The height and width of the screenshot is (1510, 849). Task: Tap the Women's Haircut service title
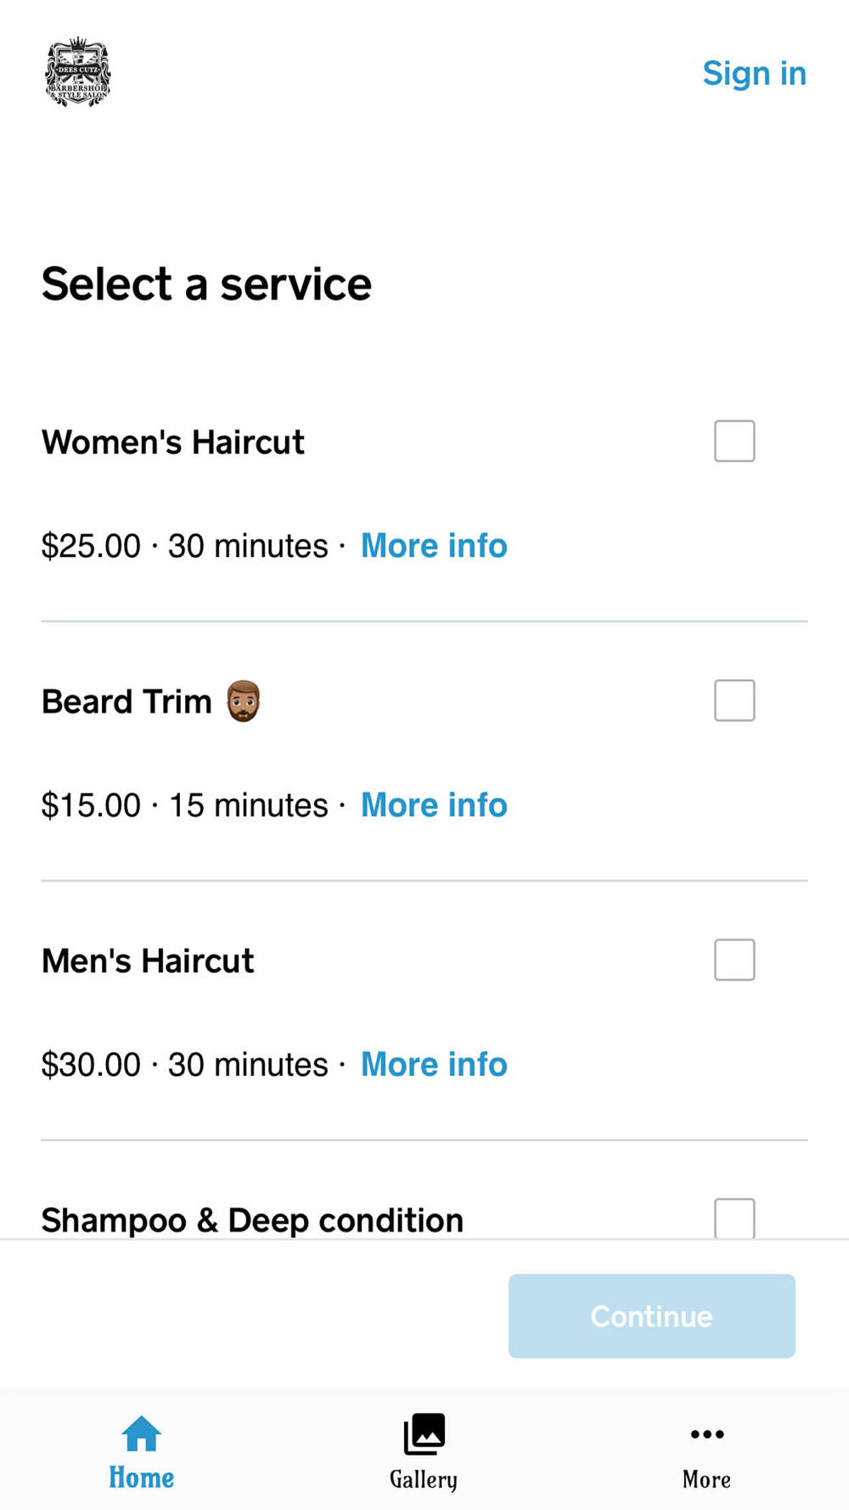click(x=172, y=442)
